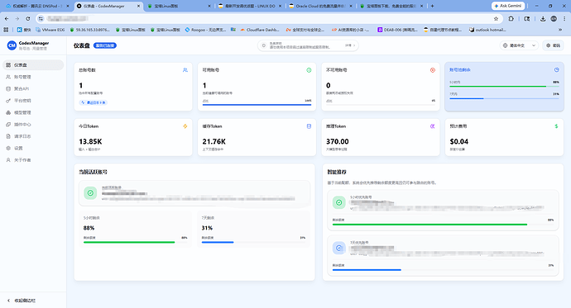Reload the page
The width and height of the screenshot is (571, 308).
tap(28, 18)
